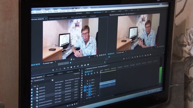193x108 pixels.
Task: Expand Project panel tabs overflow chevron
Action: click(79, 70)
